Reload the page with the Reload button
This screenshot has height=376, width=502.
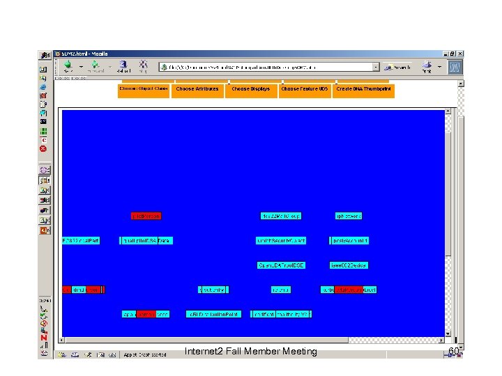pos(123,66)
